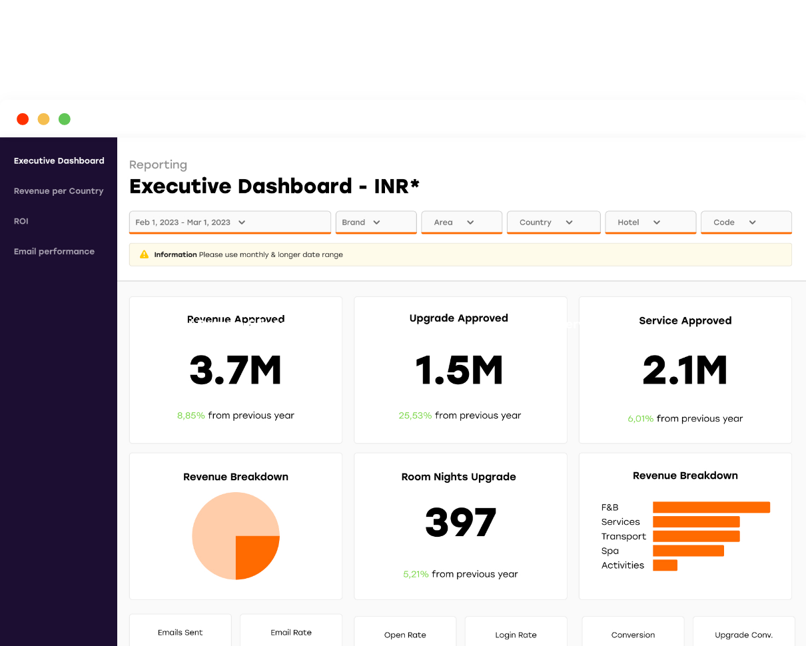Click the Room Nights Upgrade 397 card
806x646 pixels.
click(460, 526)
